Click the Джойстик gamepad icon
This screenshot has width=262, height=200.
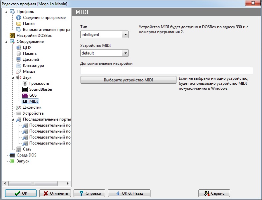tap(19, 107)
